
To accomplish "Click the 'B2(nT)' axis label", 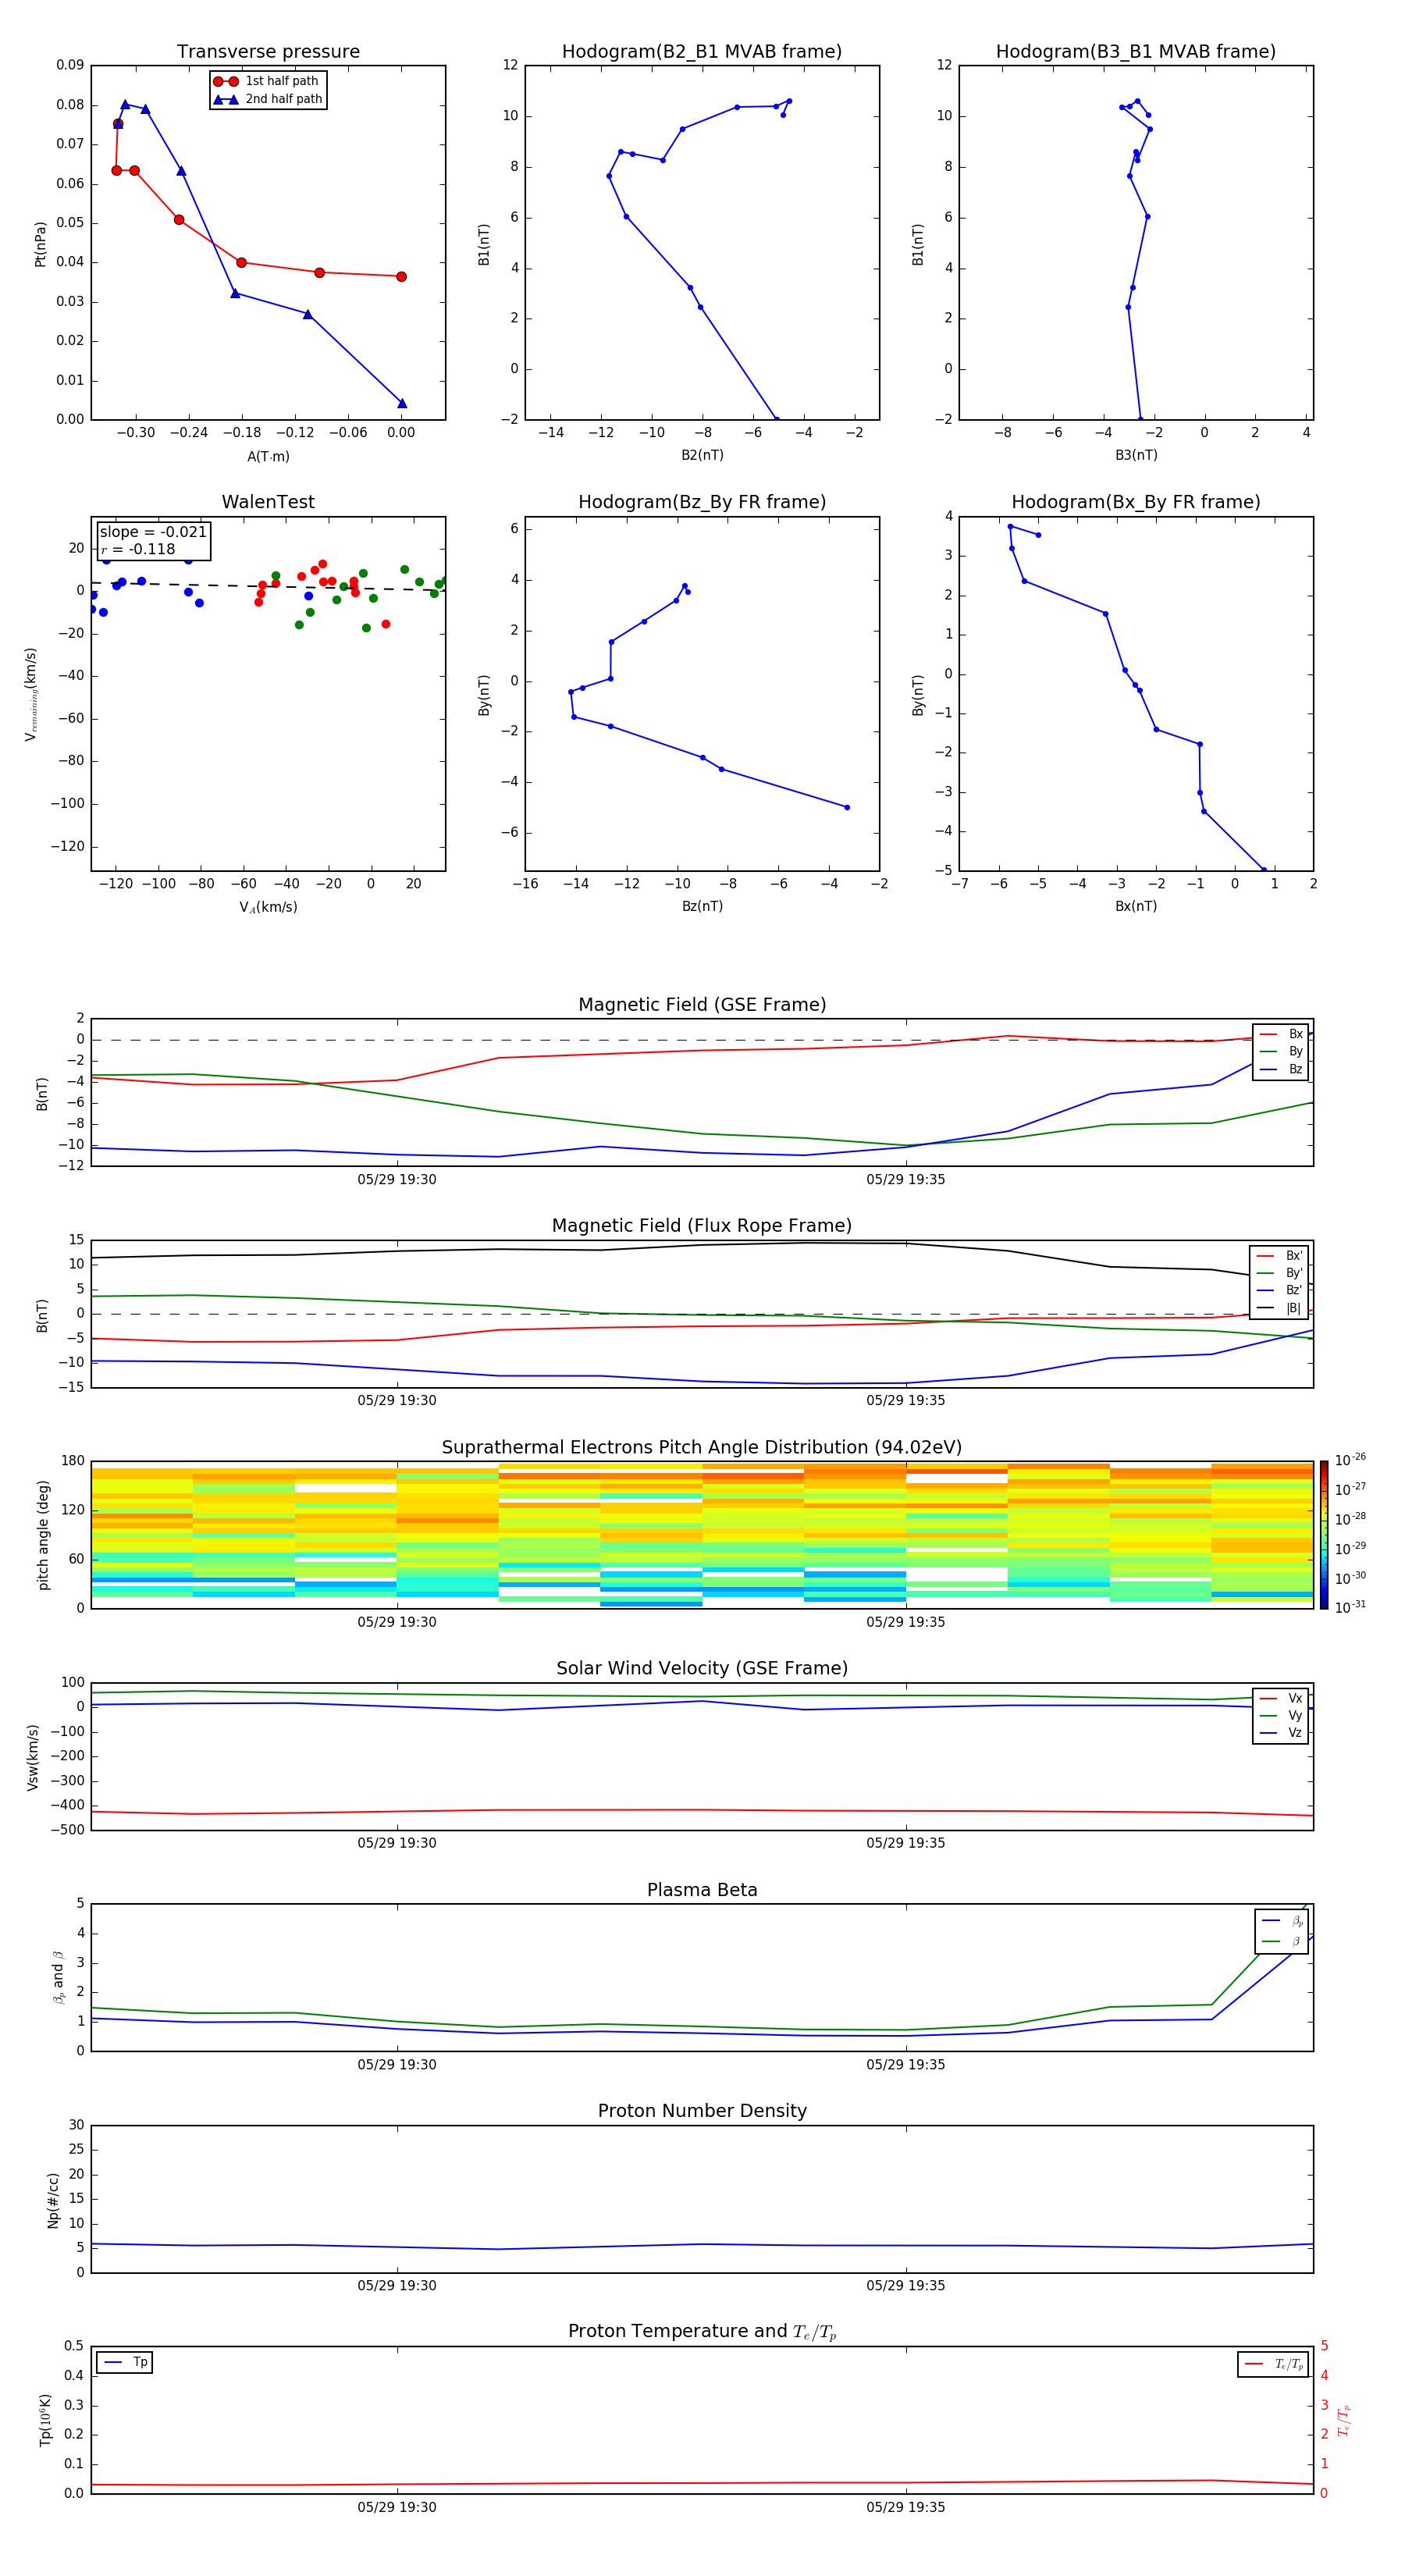I will point(702,455).
